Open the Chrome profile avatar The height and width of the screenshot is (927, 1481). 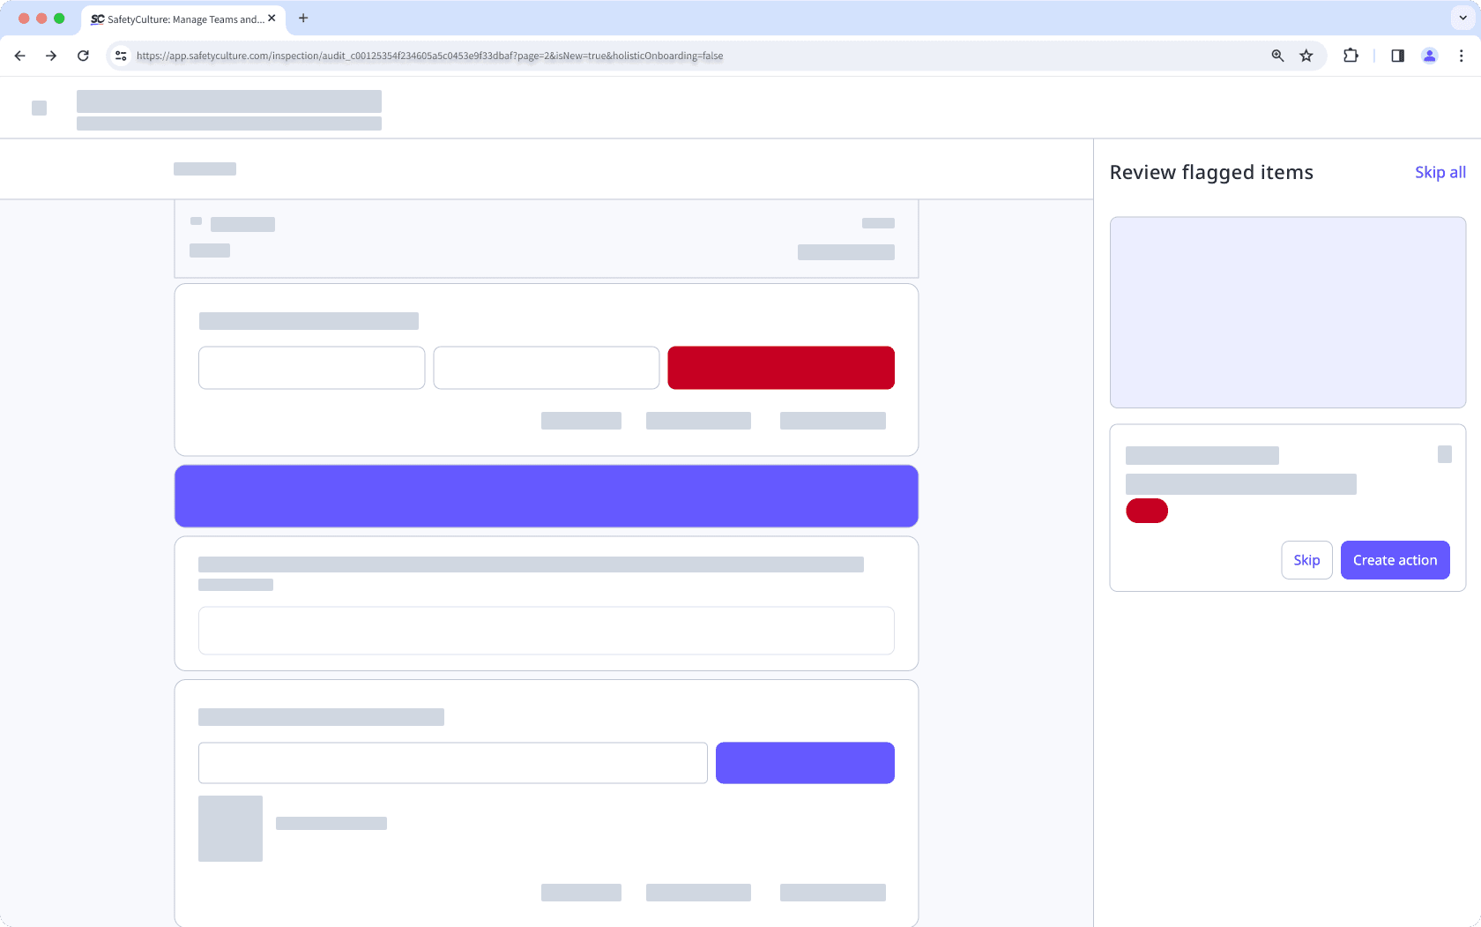(x=1429, y=56)
